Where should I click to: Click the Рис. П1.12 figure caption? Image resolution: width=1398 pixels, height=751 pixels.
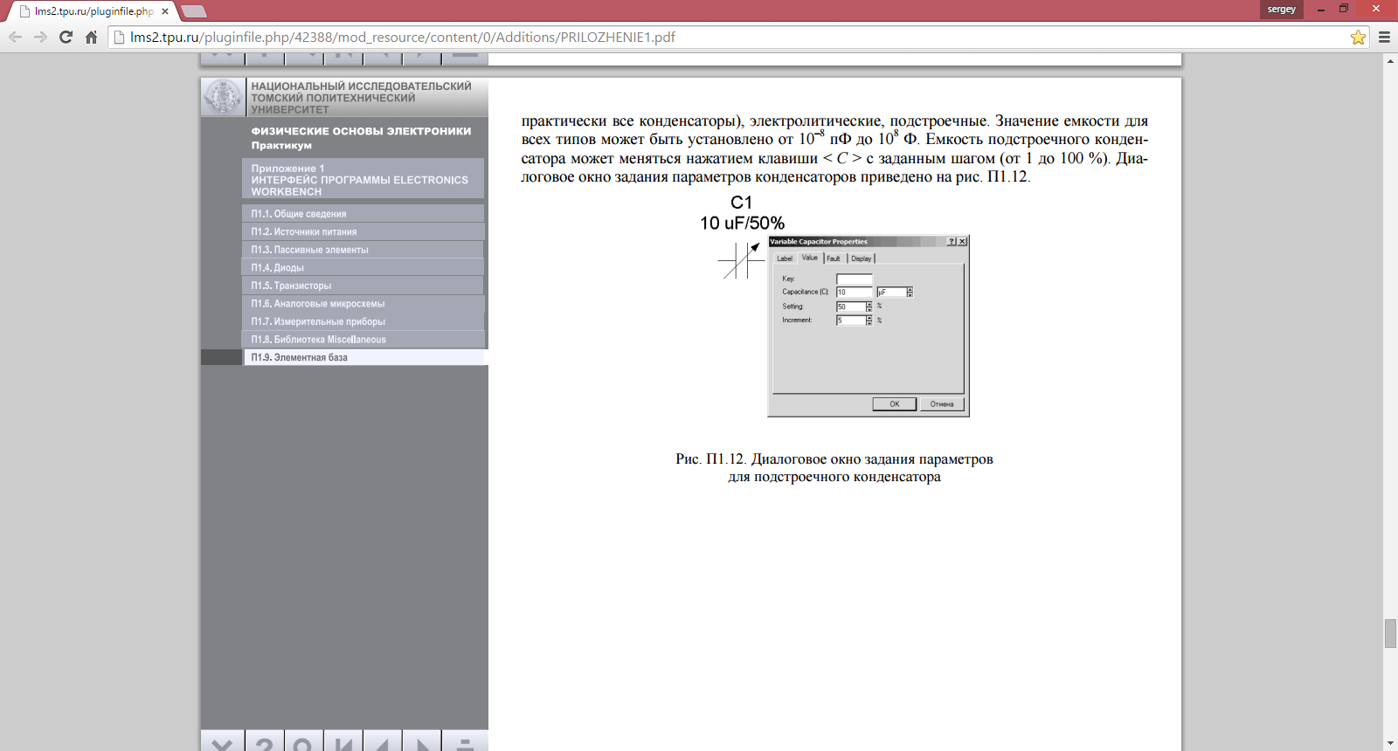pos(834,468)
